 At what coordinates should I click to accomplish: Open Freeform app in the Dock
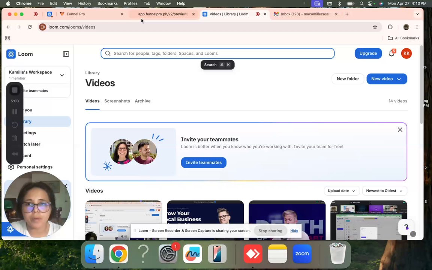pyautogui.click(x=192, y=254)
